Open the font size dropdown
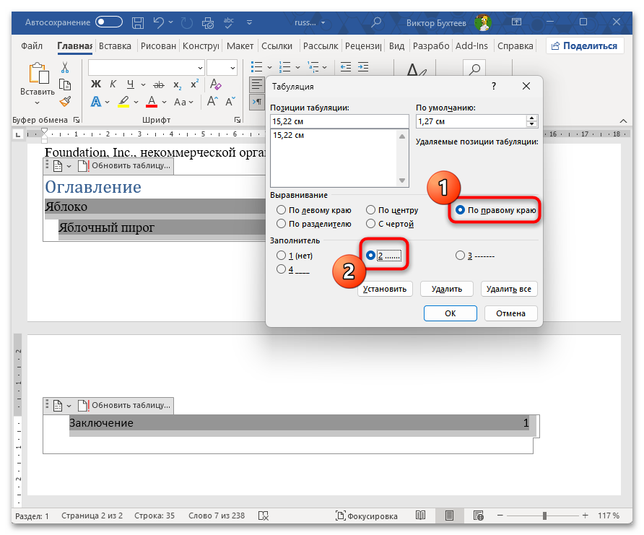This screenshot has width=644, height=535. 233,68
